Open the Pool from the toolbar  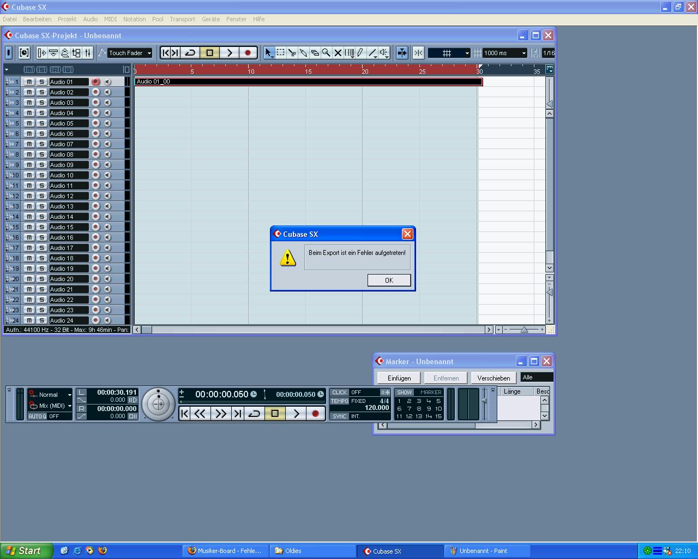(76, 53)
